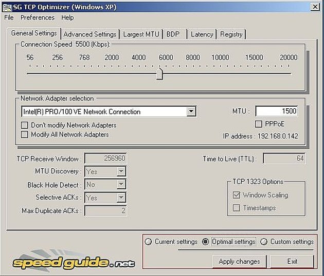This screenshot has width=324, height=276.
Task: Select the Custom settings radio button
Action: 264,242
